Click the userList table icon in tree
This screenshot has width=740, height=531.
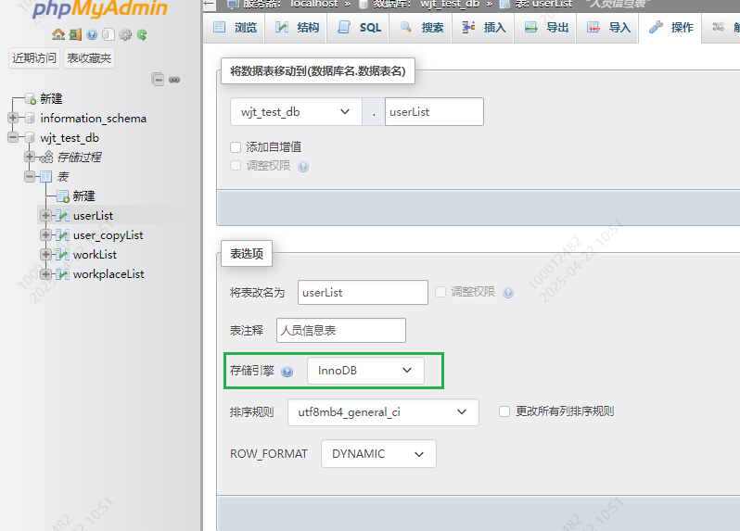click(x=62, y=216)
